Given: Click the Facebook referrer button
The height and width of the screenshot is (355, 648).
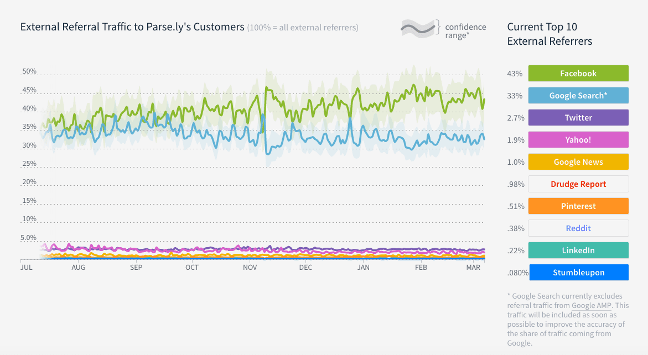Looking at the screenshot, I should tap(578, 74).
